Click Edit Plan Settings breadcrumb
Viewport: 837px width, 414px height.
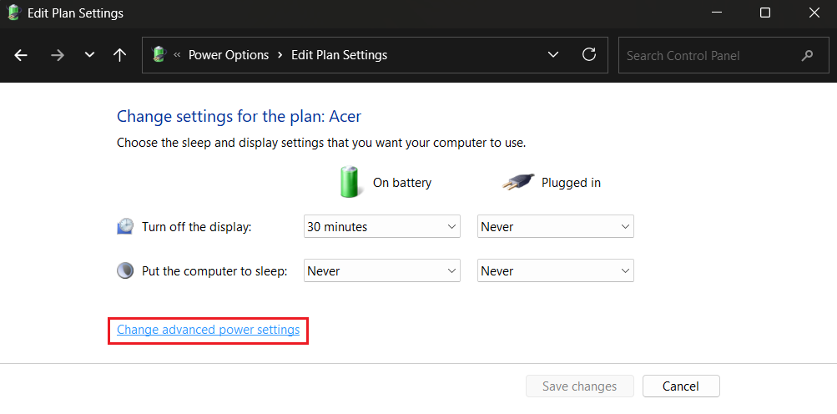click(339, 55)
